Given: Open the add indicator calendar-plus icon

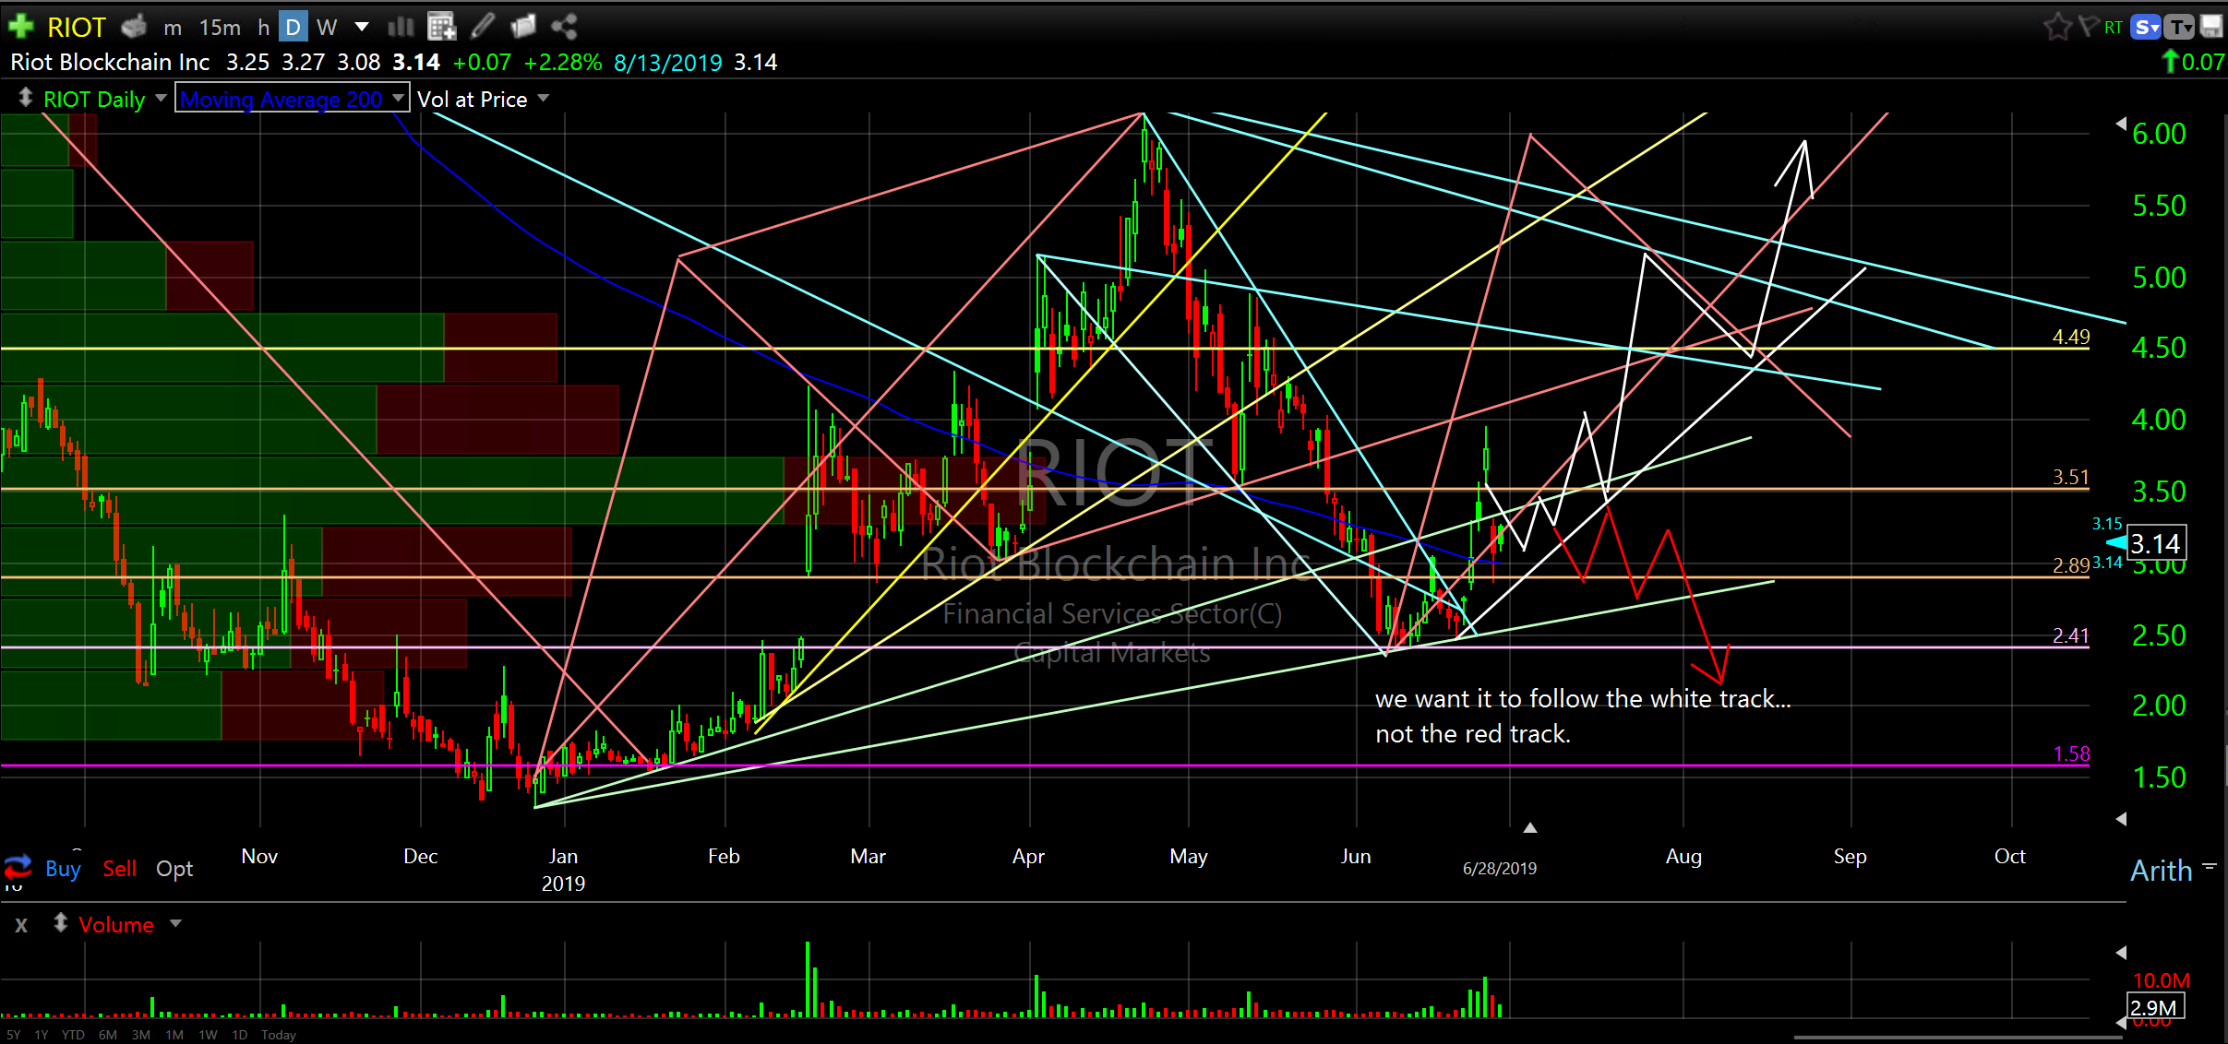Looking at the screenshot, I should pos(442,27).
